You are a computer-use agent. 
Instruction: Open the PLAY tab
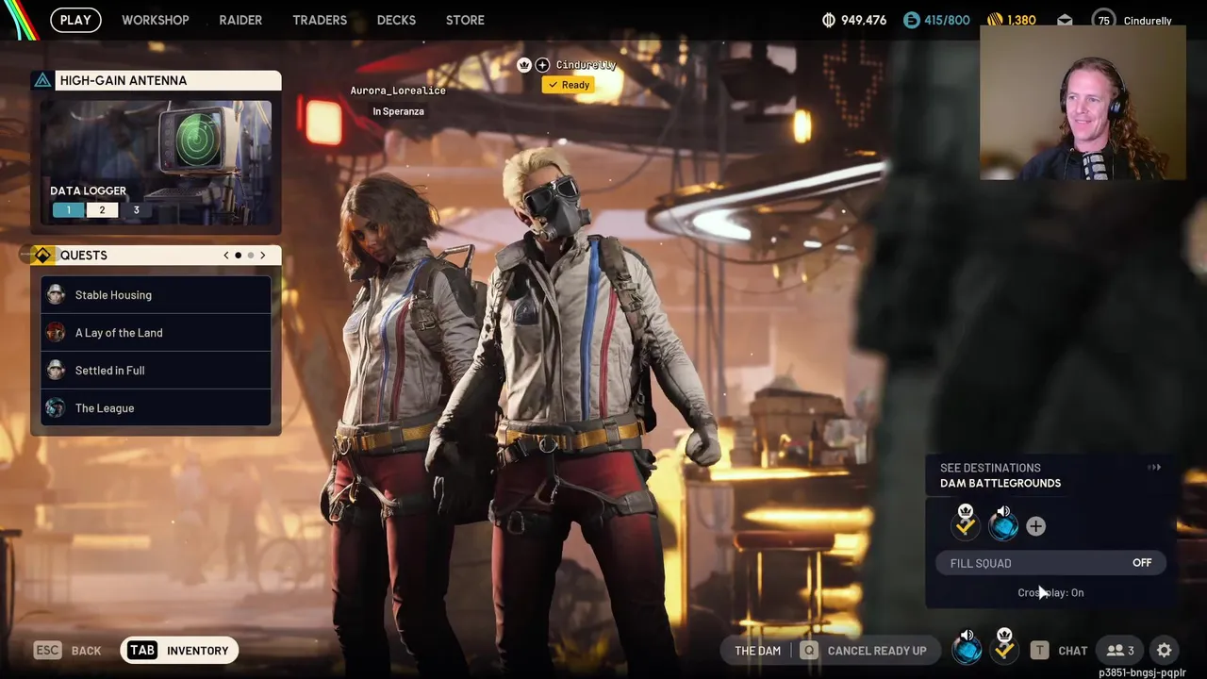coord(75,20)
